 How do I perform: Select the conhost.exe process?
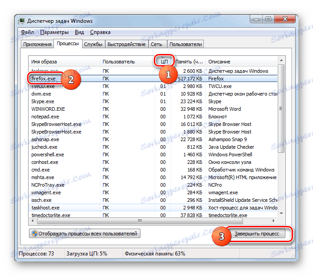(x=153, y=162)
